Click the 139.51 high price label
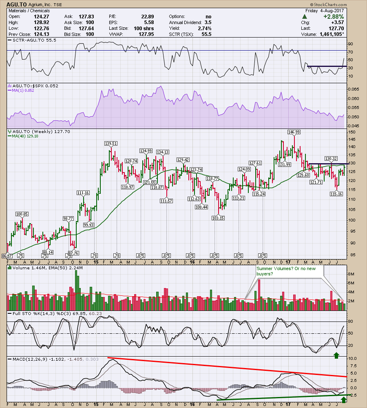Screen dimensions: 367x408 click(111, 143)
